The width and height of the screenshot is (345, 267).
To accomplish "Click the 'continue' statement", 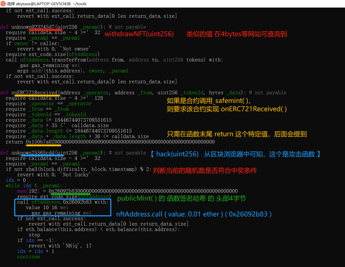I will [29, 257].
